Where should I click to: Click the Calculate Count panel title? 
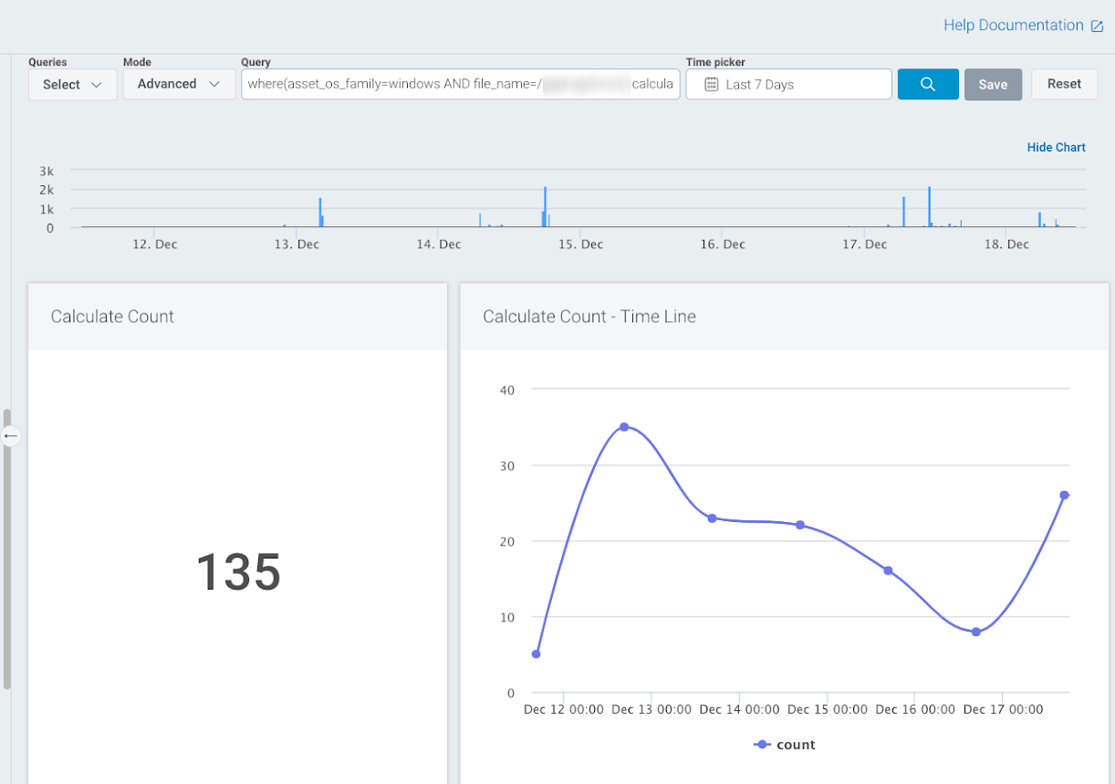(112, 317)
